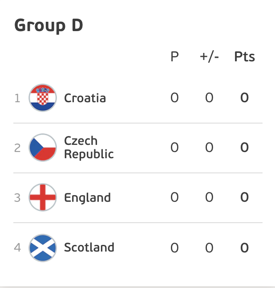The image size is (275, 288).
Task: Click the P column header
Action: point(174,56)
